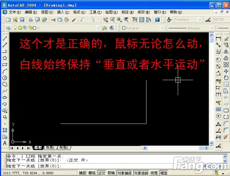230x176 pixels.
Task: Open the 帮助(H) menu
Action: point(176,12)
